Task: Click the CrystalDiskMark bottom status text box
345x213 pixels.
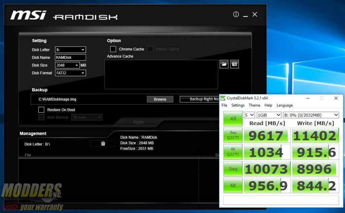Action: (281, 200)
